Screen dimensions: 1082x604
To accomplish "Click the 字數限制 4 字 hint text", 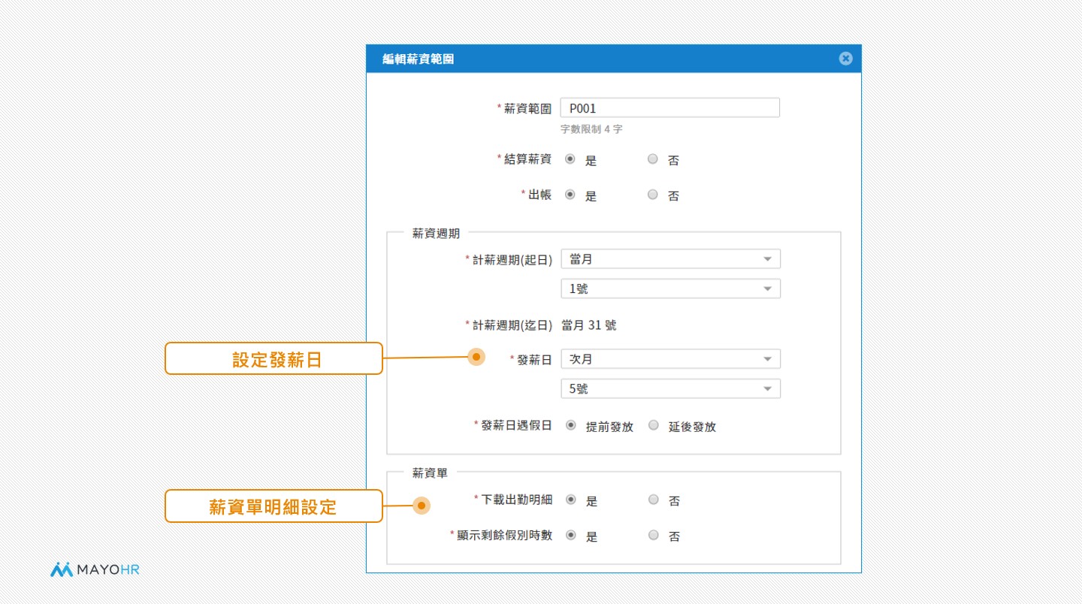I will tap(591, 129).
